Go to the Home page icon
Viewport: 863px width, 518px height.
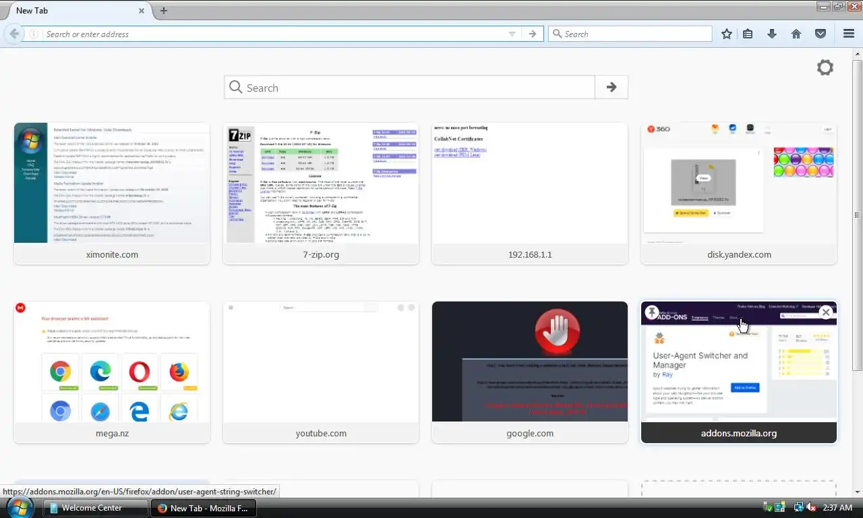pos(796,34)
